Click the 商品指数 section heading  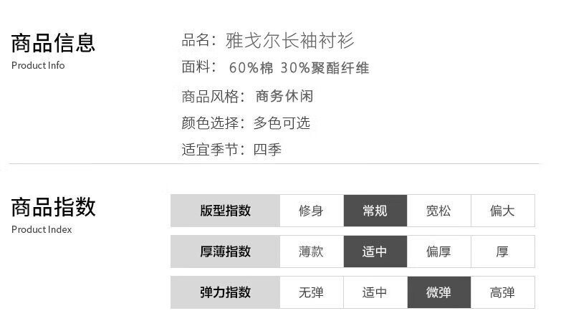53,207
